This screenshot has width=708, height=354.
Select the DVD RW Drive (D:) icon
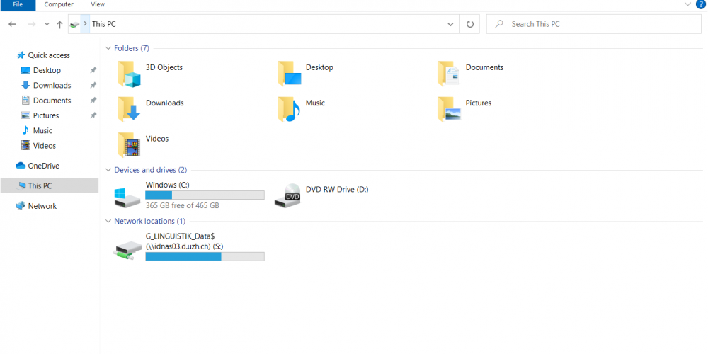tap(287, 195)
